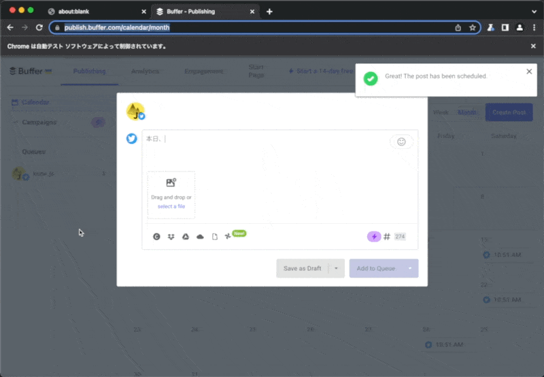This screenshot has width=544, height=377.
Task: Click the share icon in address bar
Action: click(x=458, y=28)
